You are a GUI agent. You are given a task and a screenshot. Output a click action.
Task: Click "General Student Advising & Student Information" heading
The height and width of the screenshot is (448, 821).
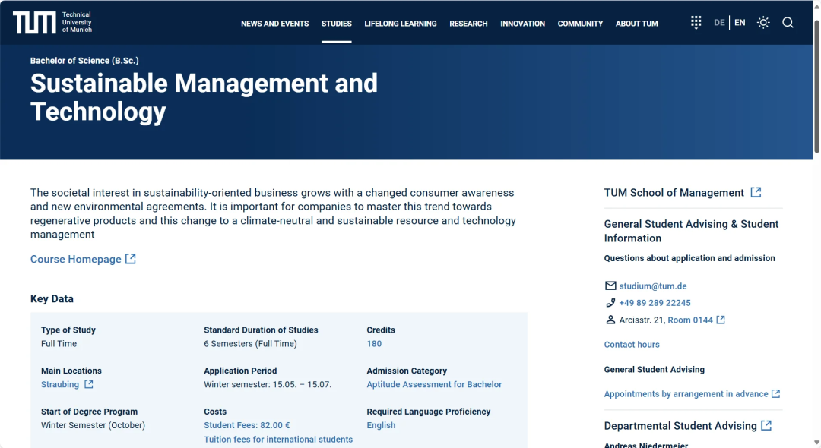(x=691, y=231)
